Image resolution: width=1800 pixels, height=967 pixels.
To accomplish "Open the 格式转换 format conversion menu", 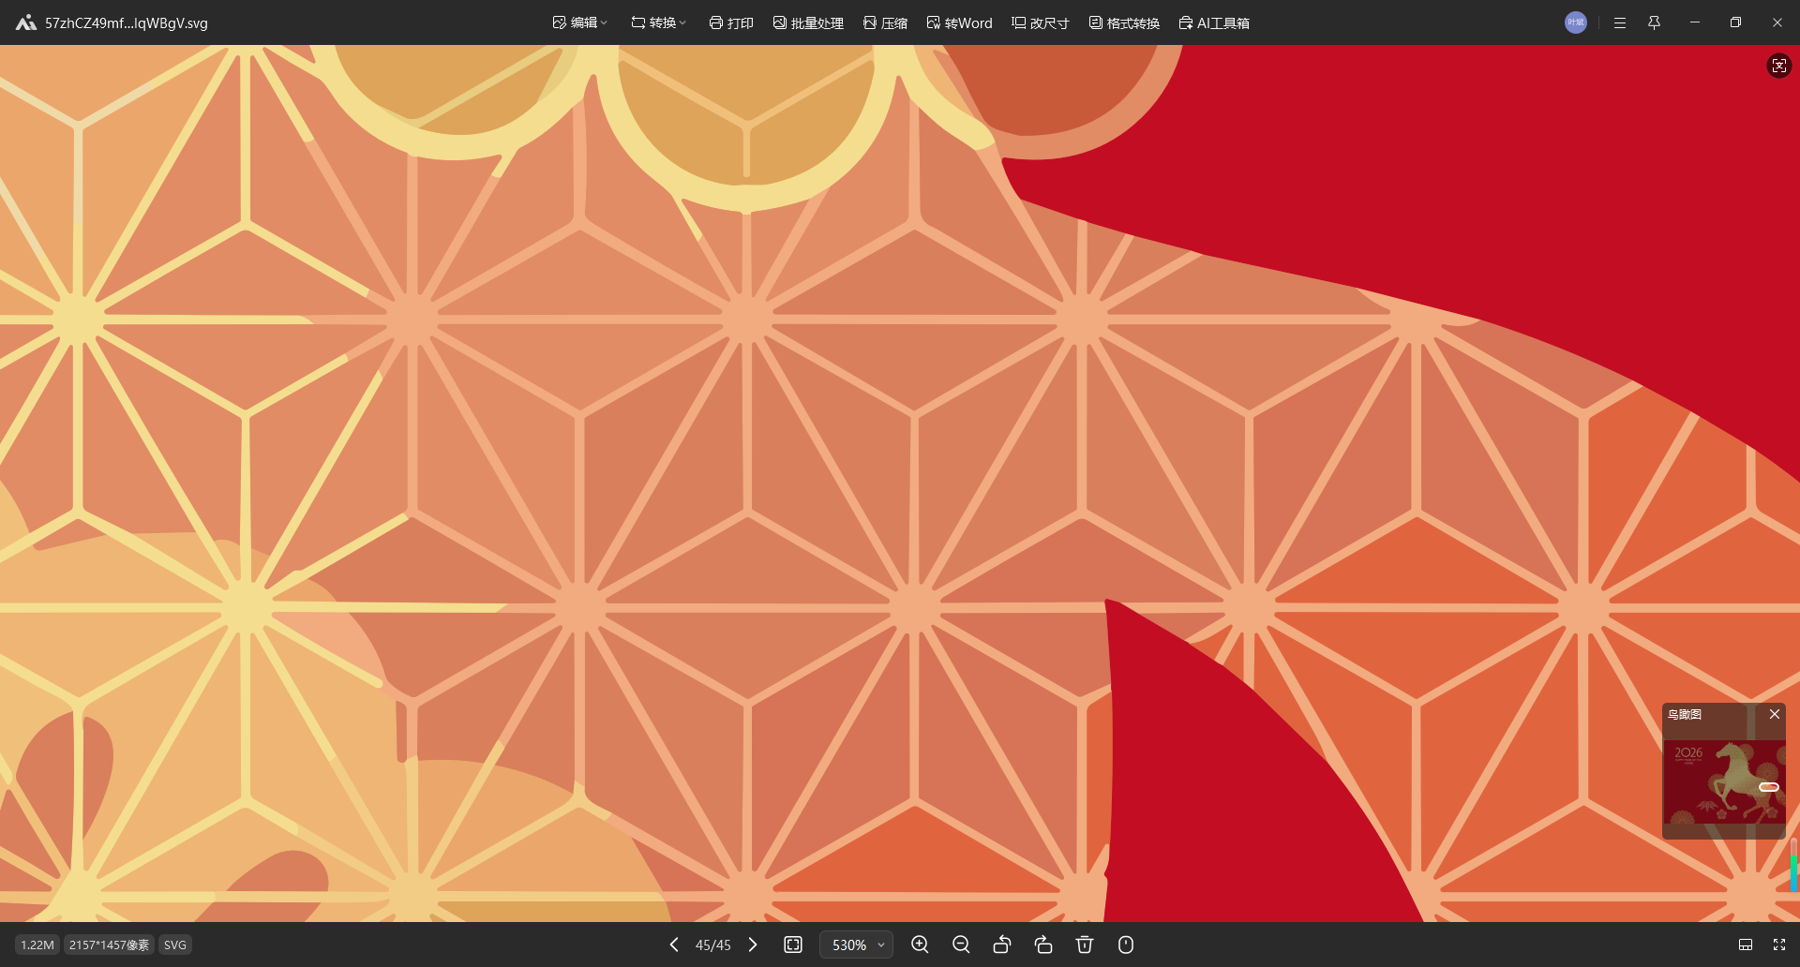I will click(x=1124, y=22).
